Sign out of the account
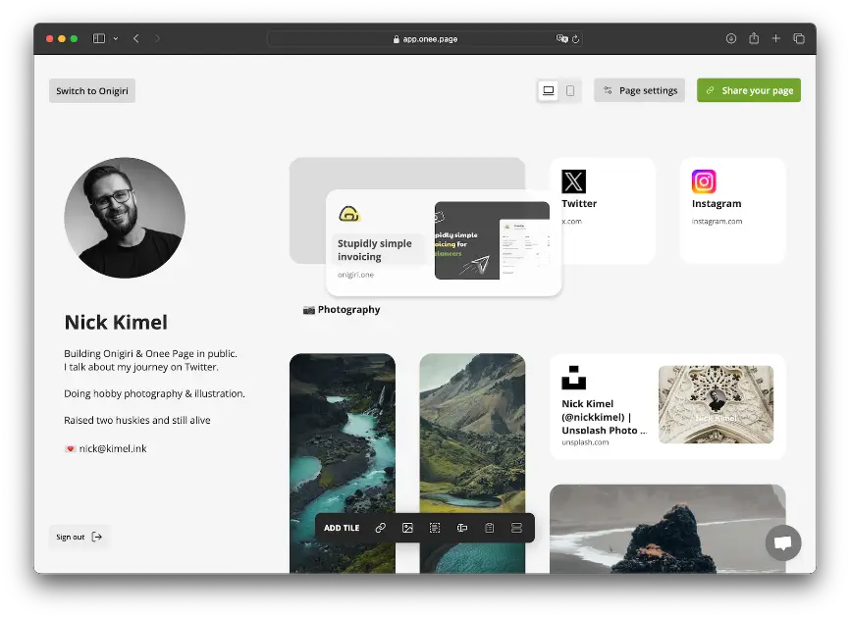The image size is (850, 618). [x=79, y=537]
